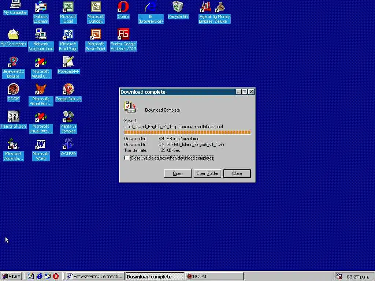Select the FG Antivirus 2010 desktop icon
This screenshot has width=375, height=281.
tap(123, 40)
